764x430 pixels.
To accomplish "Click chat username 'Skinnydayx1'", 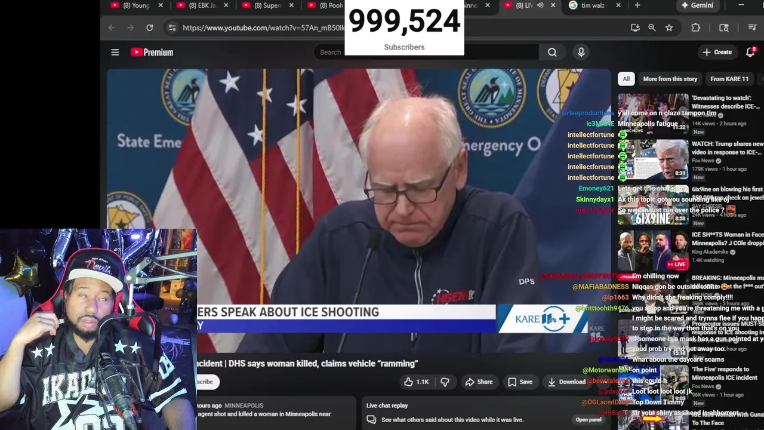I will [594, 199].
